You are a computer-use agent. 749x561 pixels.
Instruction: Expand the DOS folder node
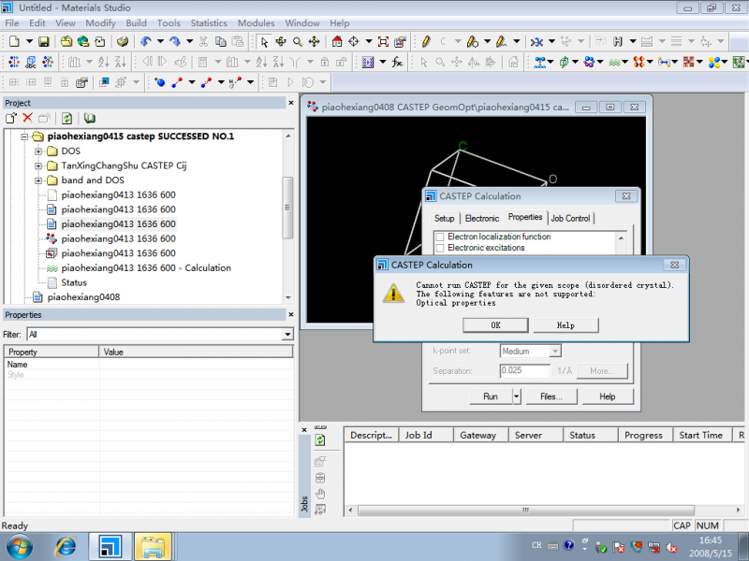38,151
